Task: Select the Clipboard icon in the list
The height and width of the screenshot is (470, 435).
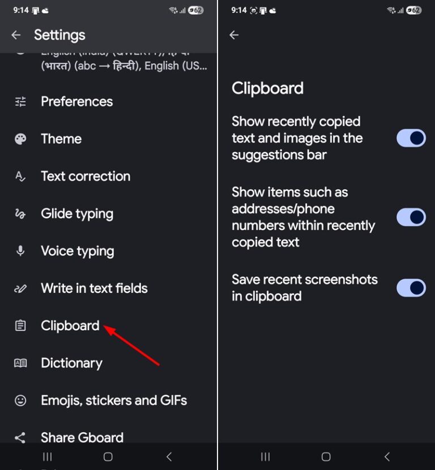Action: [20, 326]
